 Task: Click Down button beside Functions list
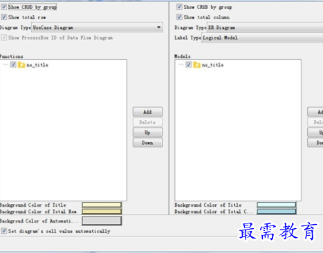(147, 143)
